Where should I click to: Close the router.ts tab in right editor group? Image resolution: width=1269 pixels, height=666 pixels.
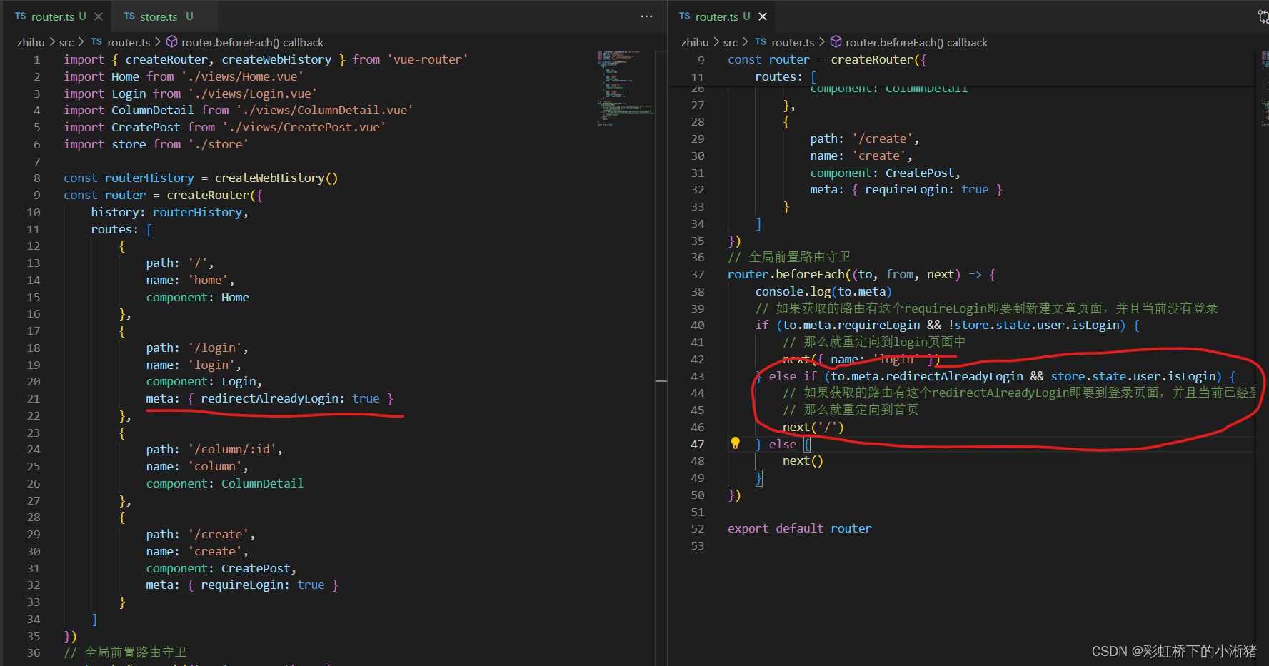pos(763,16)
